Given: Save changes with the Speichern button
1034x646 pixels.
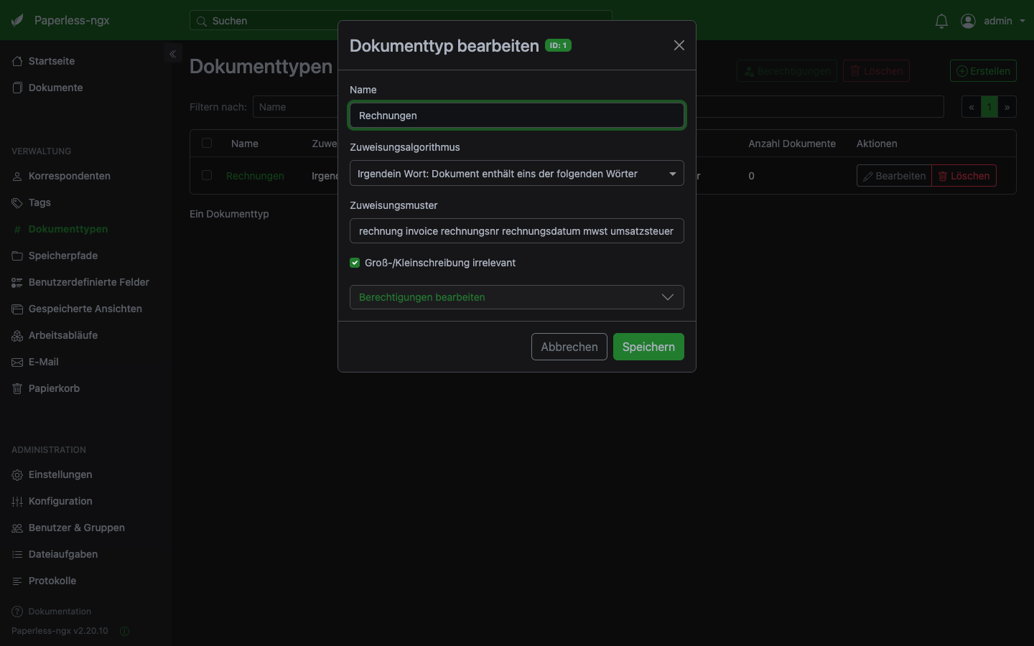Looking at the screenshot, I should pyautogui.click(x=648, y=347).
